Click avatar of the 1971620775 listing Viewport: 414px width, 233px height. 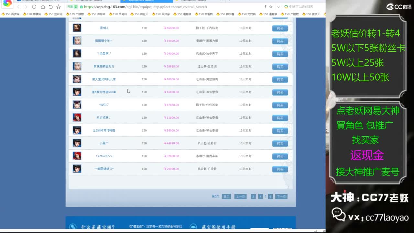tap(77, 156)
